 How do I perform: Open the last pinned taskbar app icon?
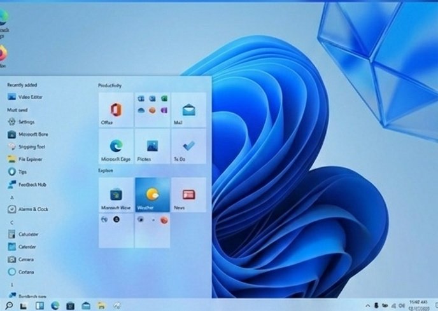[117, 306]
